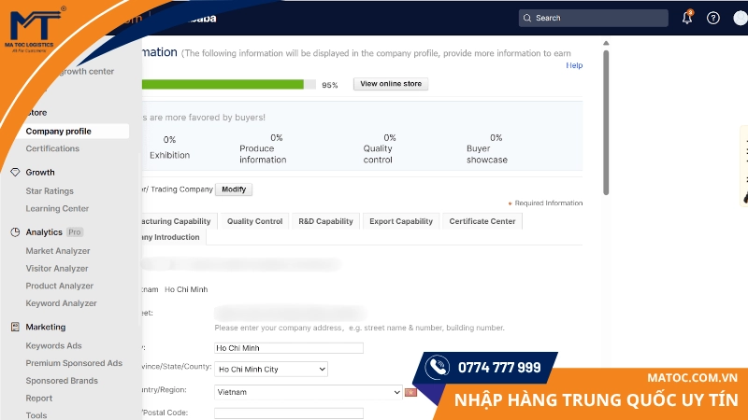Click the Growth diamond icon

point(15,172)
